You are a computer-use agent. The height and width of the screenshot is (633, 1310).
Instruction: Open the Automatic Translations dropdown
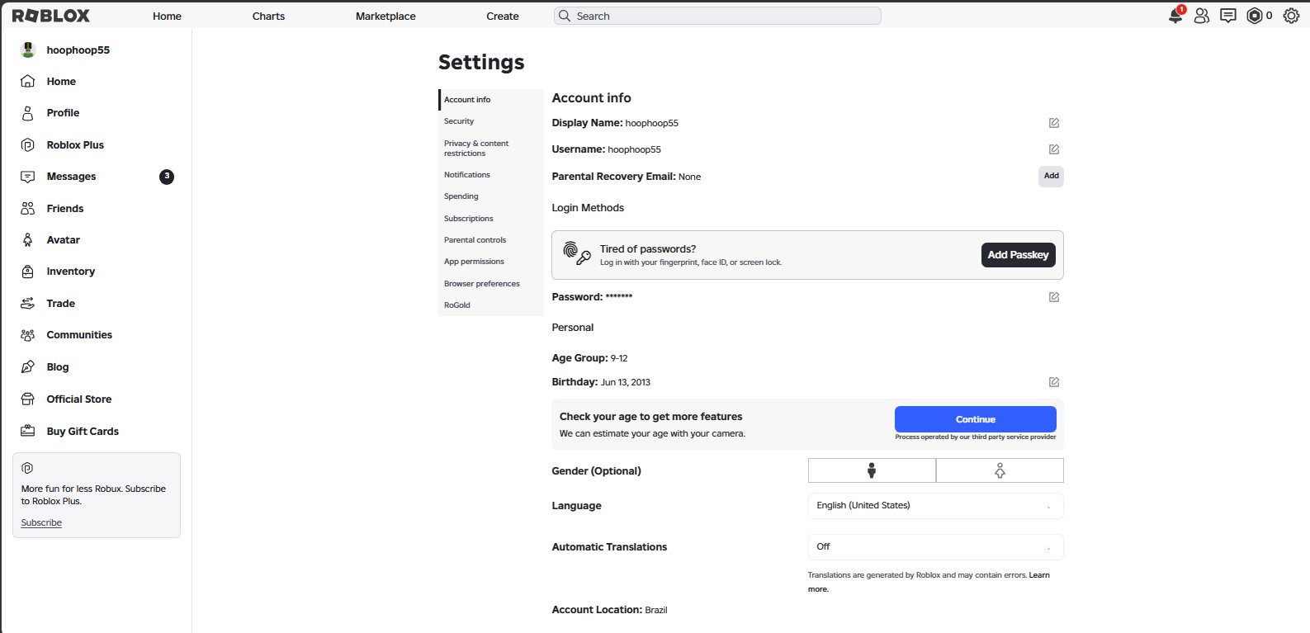pos(935,547)
